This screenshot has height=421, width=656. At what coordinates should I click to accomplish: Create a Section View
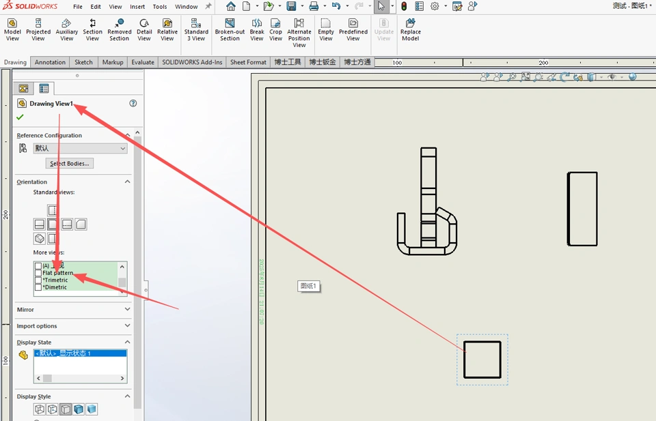tap(92, 29)
